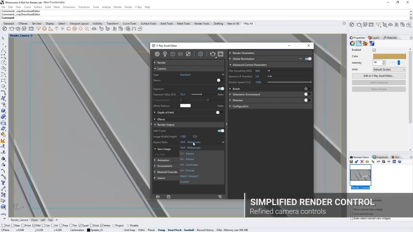Image resolution: width=413 pixels, height=232 pixels.
Task: Disable the Safe Frame toggle
Action: tap(221, 131)
